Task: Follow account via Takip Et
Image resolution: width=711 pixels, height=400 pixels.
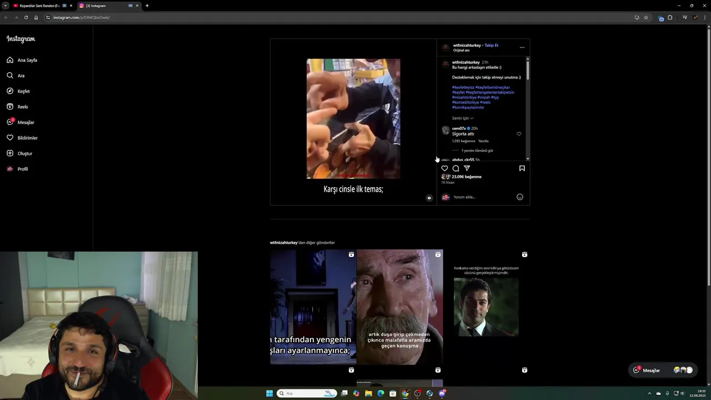Action: pos(491,46)
